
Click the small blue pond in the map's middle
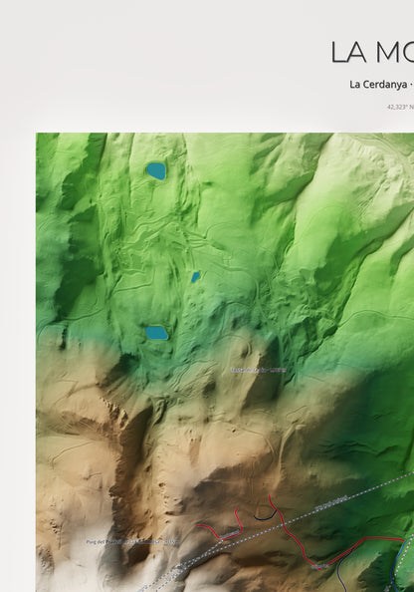point(195,277)
